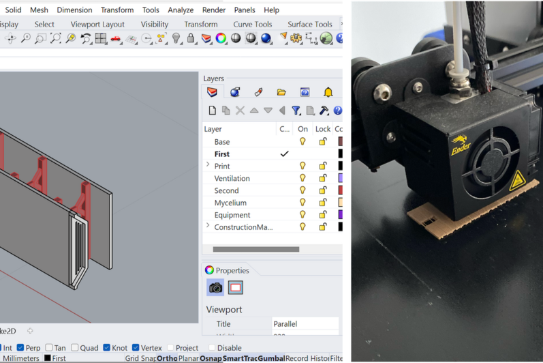Click the color wheel icon in toolbar

pos(221,39)
